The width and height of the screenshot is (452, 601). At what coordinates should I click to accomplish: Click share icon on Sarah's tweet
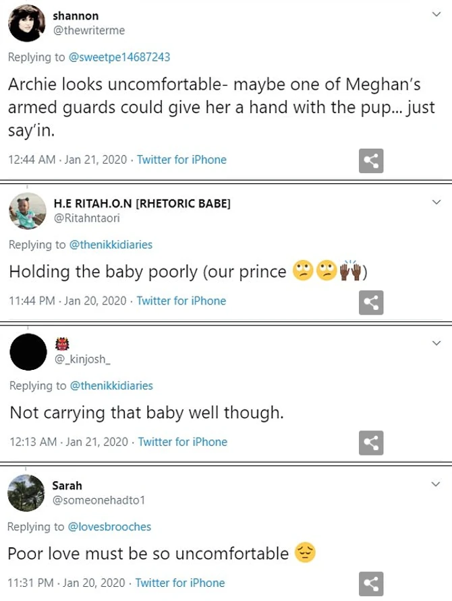coord(371,583)
